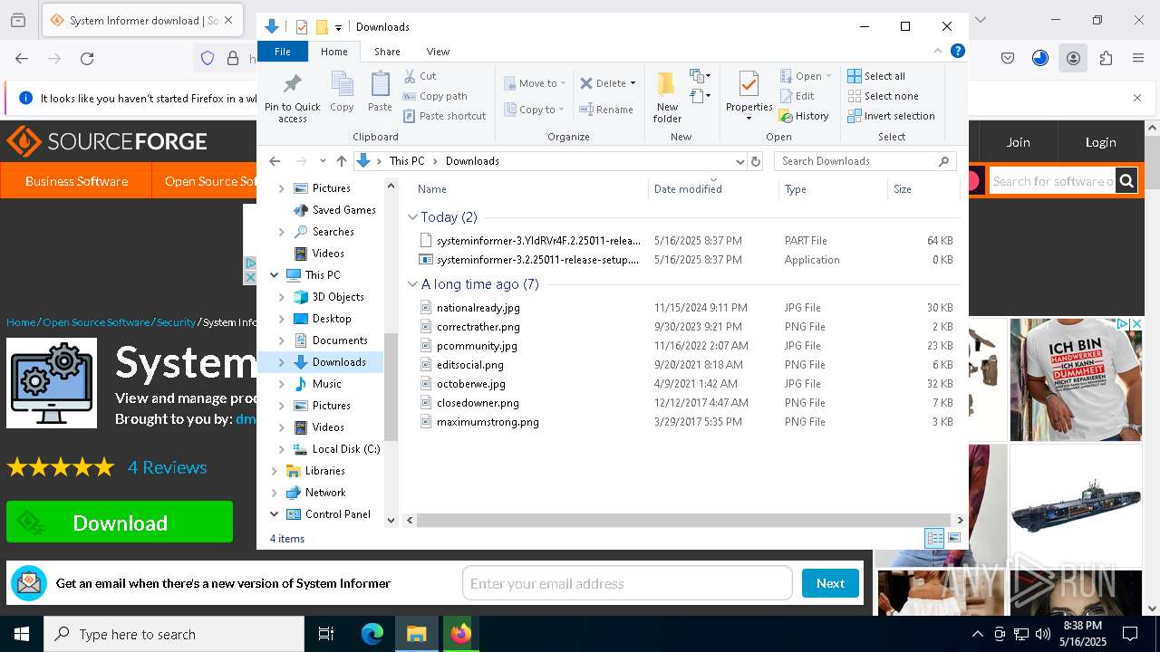Screen dimensions: 1160x652
Task: Click the Edit button in Open group
Action: (x=797, y=96)
